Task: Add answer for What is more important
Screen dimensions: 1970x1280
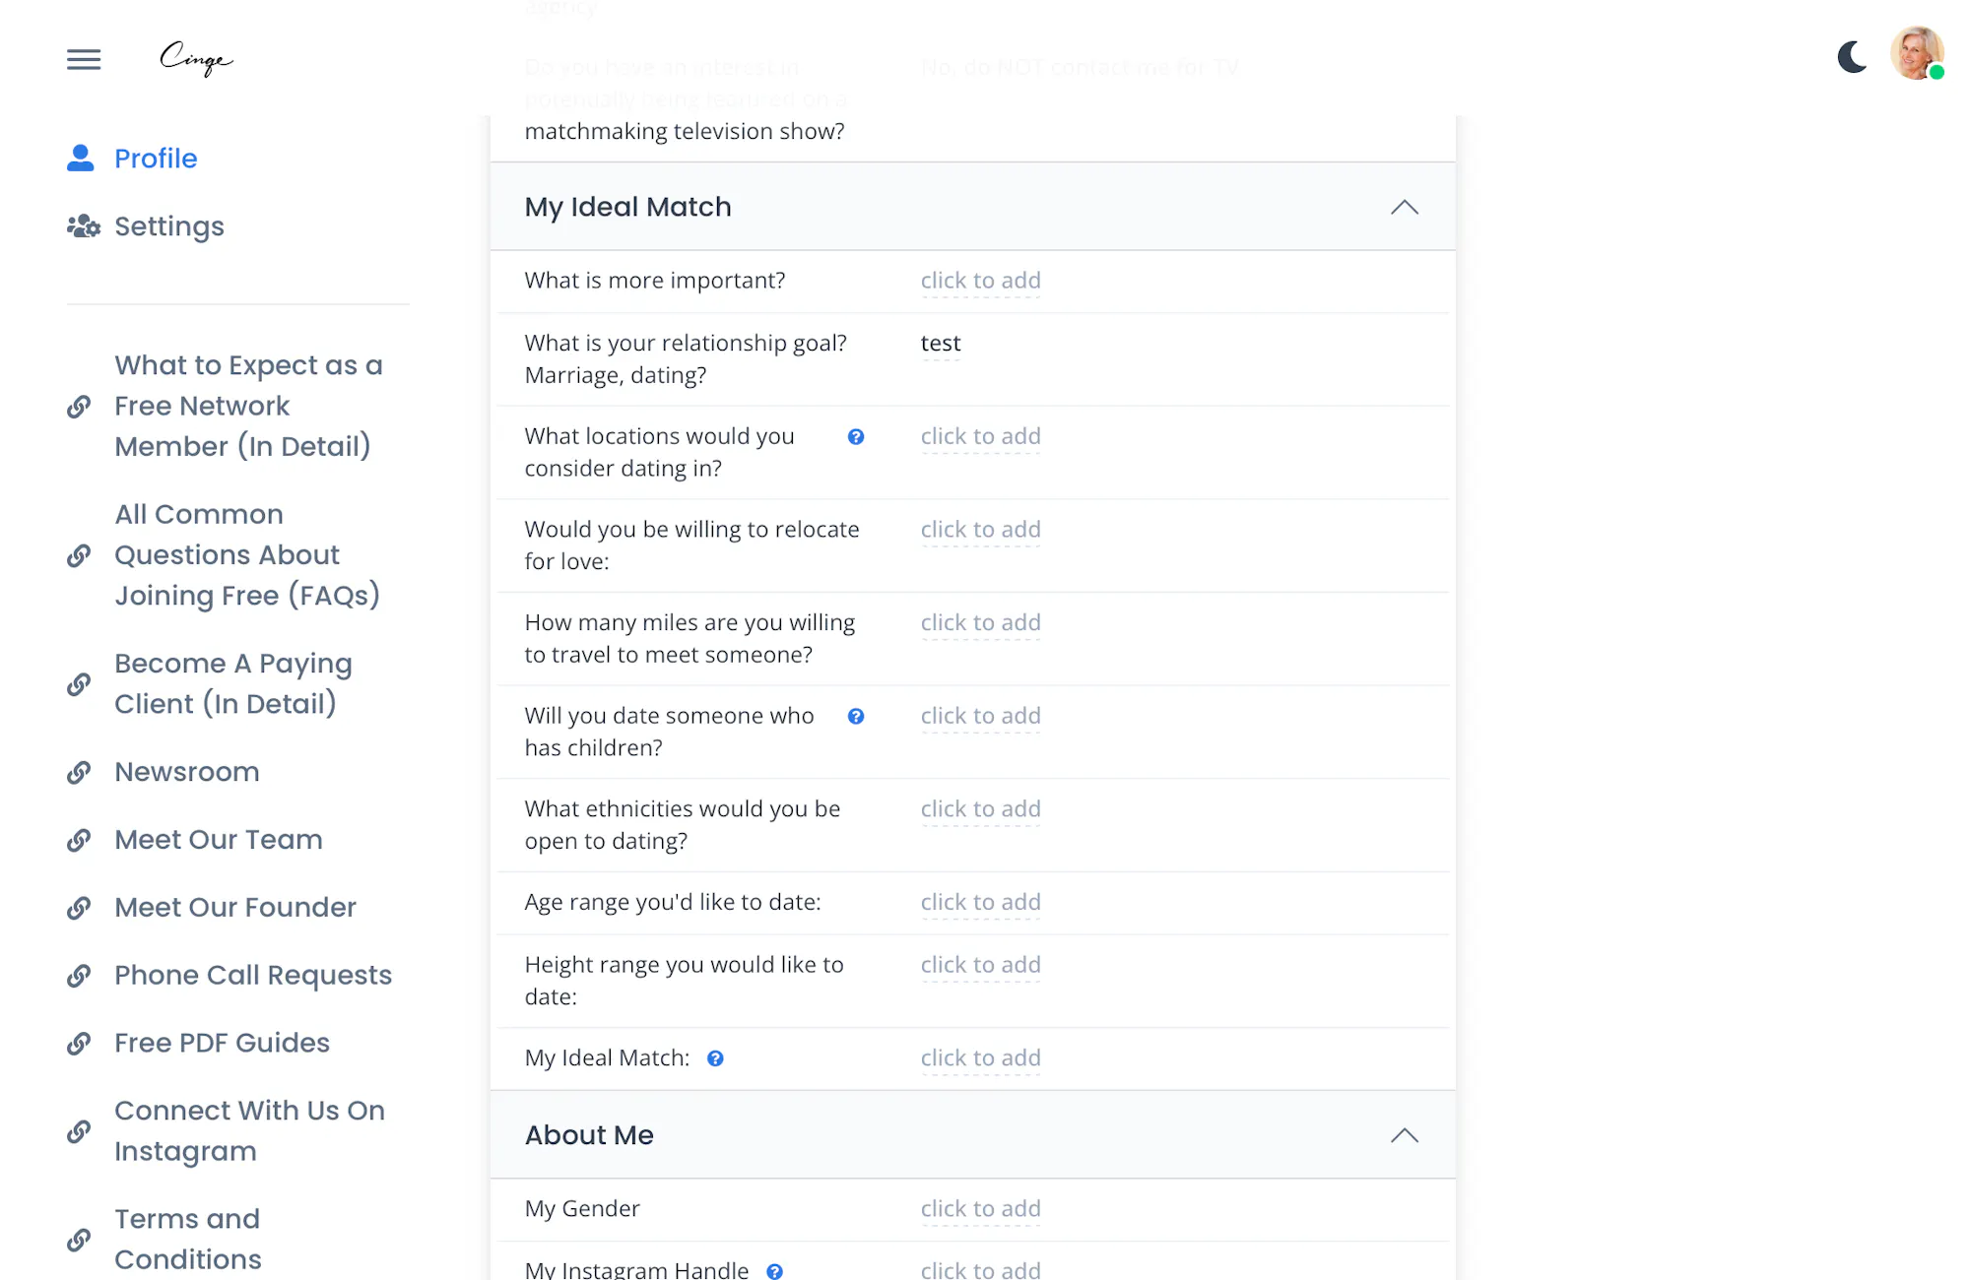Action: coord(981,281)
